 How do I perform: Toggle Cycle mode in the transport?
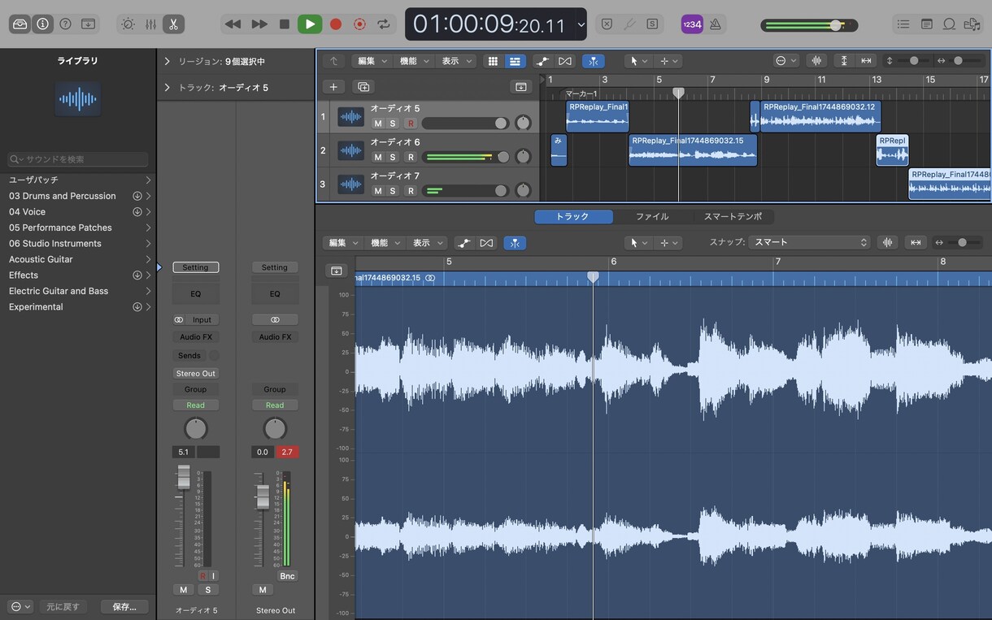pyautogui.click(x=384, y=24)
